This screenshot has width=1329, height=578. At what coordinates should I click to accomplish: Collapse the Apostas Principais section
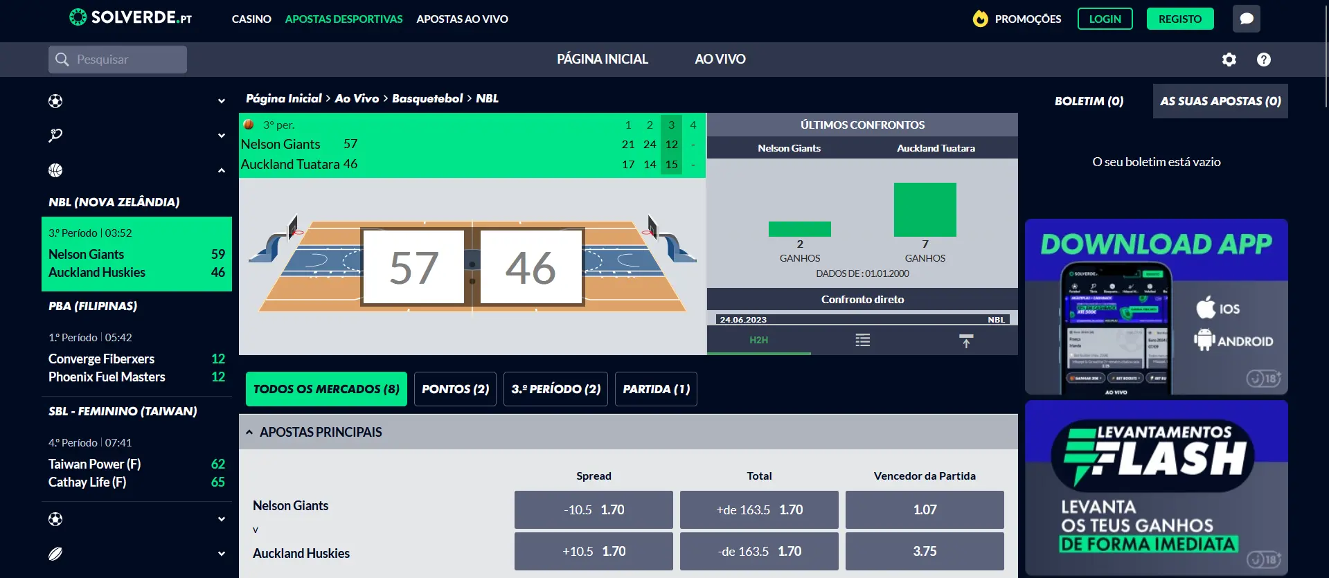pyautogui.click(x=249, y=432)
